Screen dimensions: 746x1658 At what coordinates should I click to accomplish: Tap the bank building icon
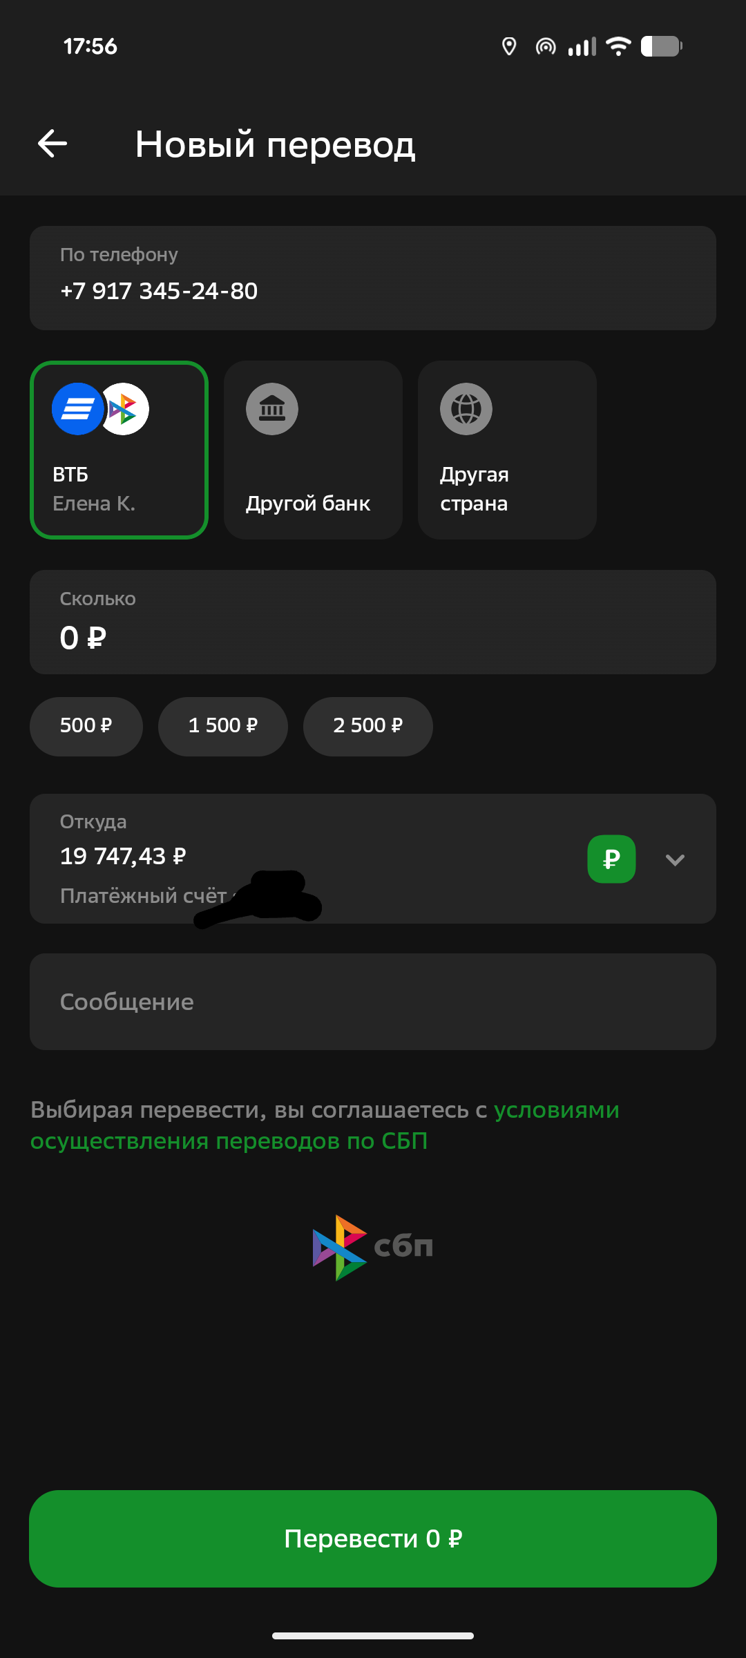[x=272, y=409]
